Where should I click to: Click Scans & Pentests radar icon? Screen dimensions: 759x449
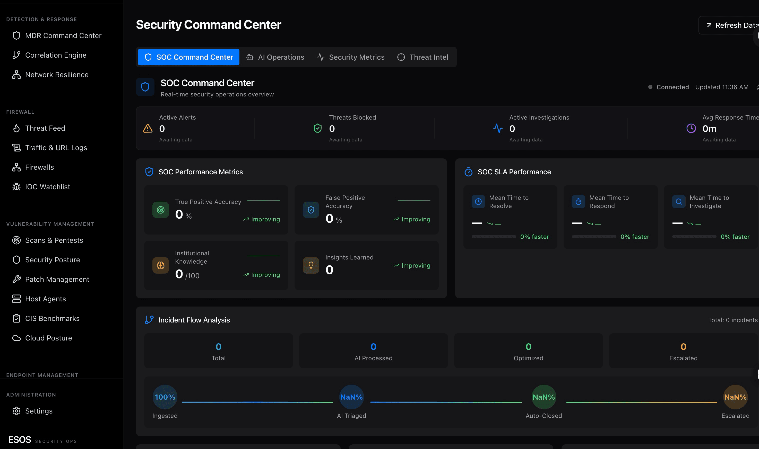(x=16, y=240)
